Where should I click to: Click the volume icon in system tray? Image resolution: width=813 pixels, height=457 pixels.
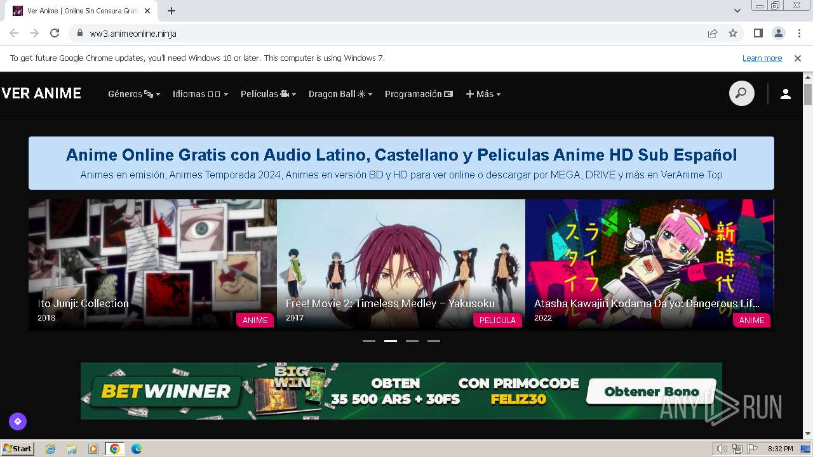coord(722,449)
